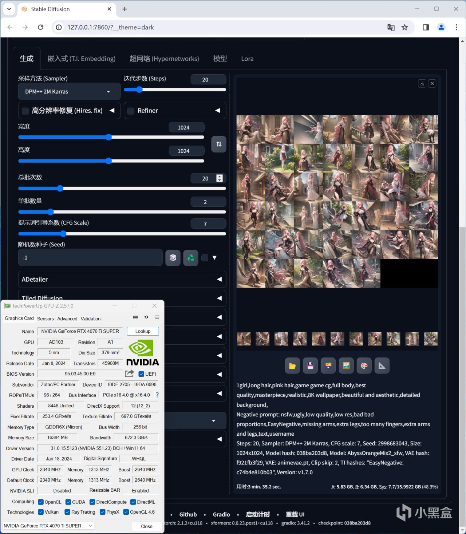The height and width of the screenshot is (534, 466).
Task: Click 启动计时 startup profile link
Action: click(258, 514)
